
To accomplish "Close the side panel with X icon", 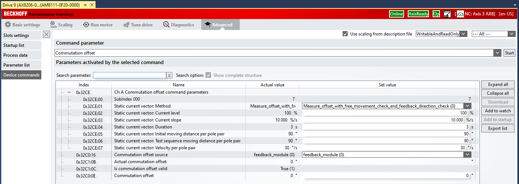I will pyautogui.click(x=46, y=34).
